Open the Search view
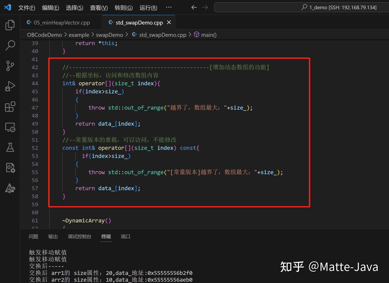The width and height of the screenshot is (389, 283). tap(10, 45)
